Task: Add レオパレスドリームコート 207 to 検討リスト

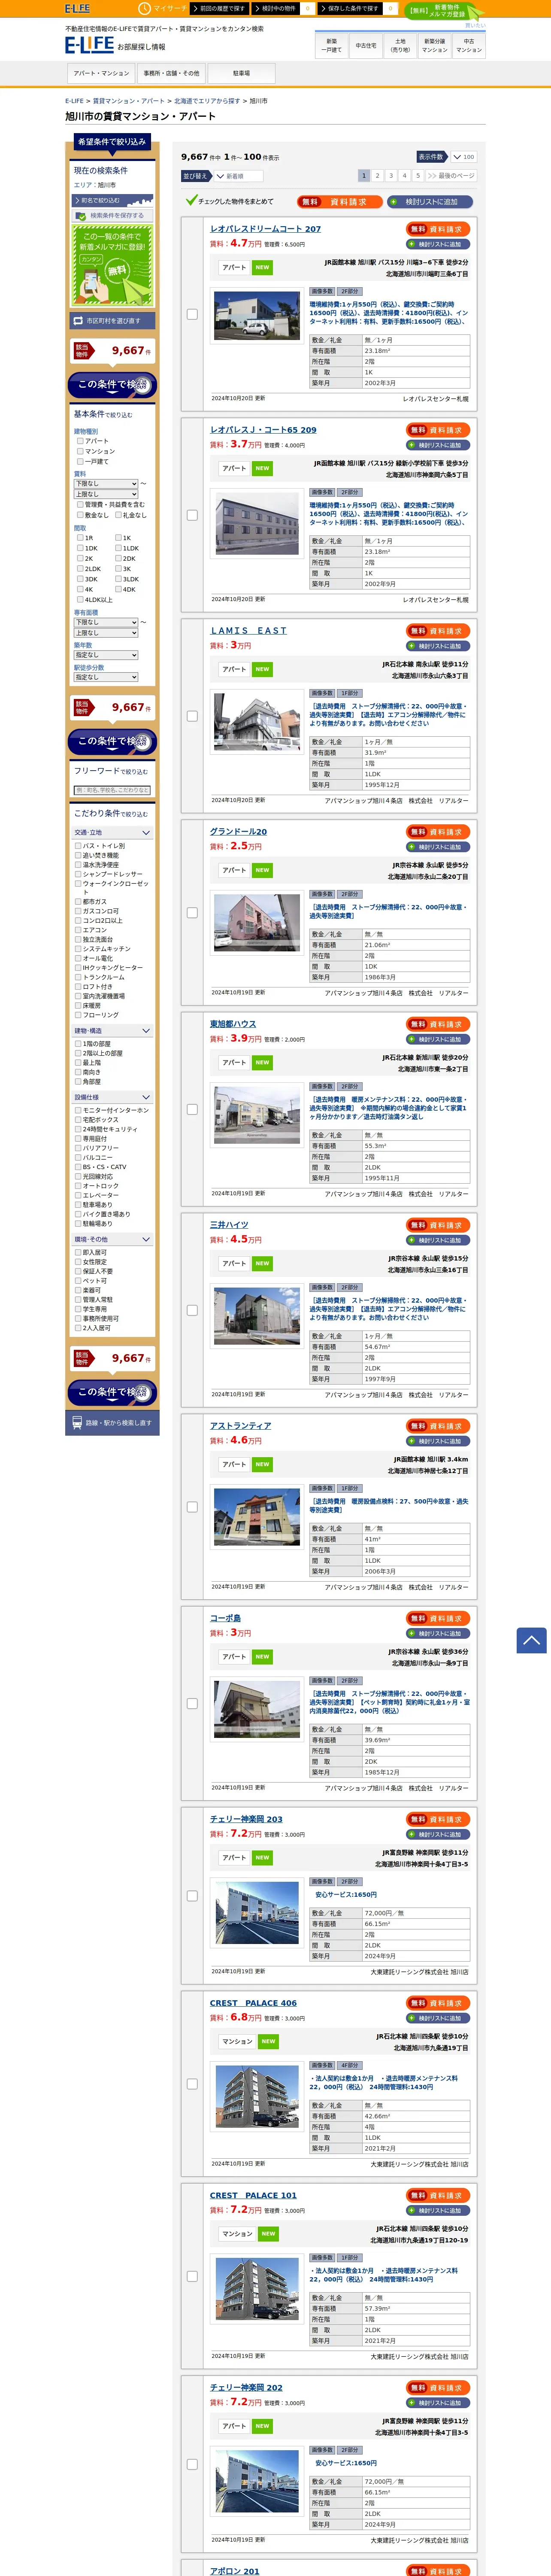Action: [x=439, y=244]
